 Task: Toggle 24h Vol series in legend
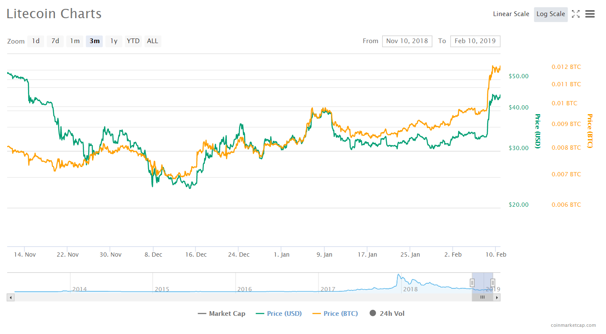click(x=387, y=313)
